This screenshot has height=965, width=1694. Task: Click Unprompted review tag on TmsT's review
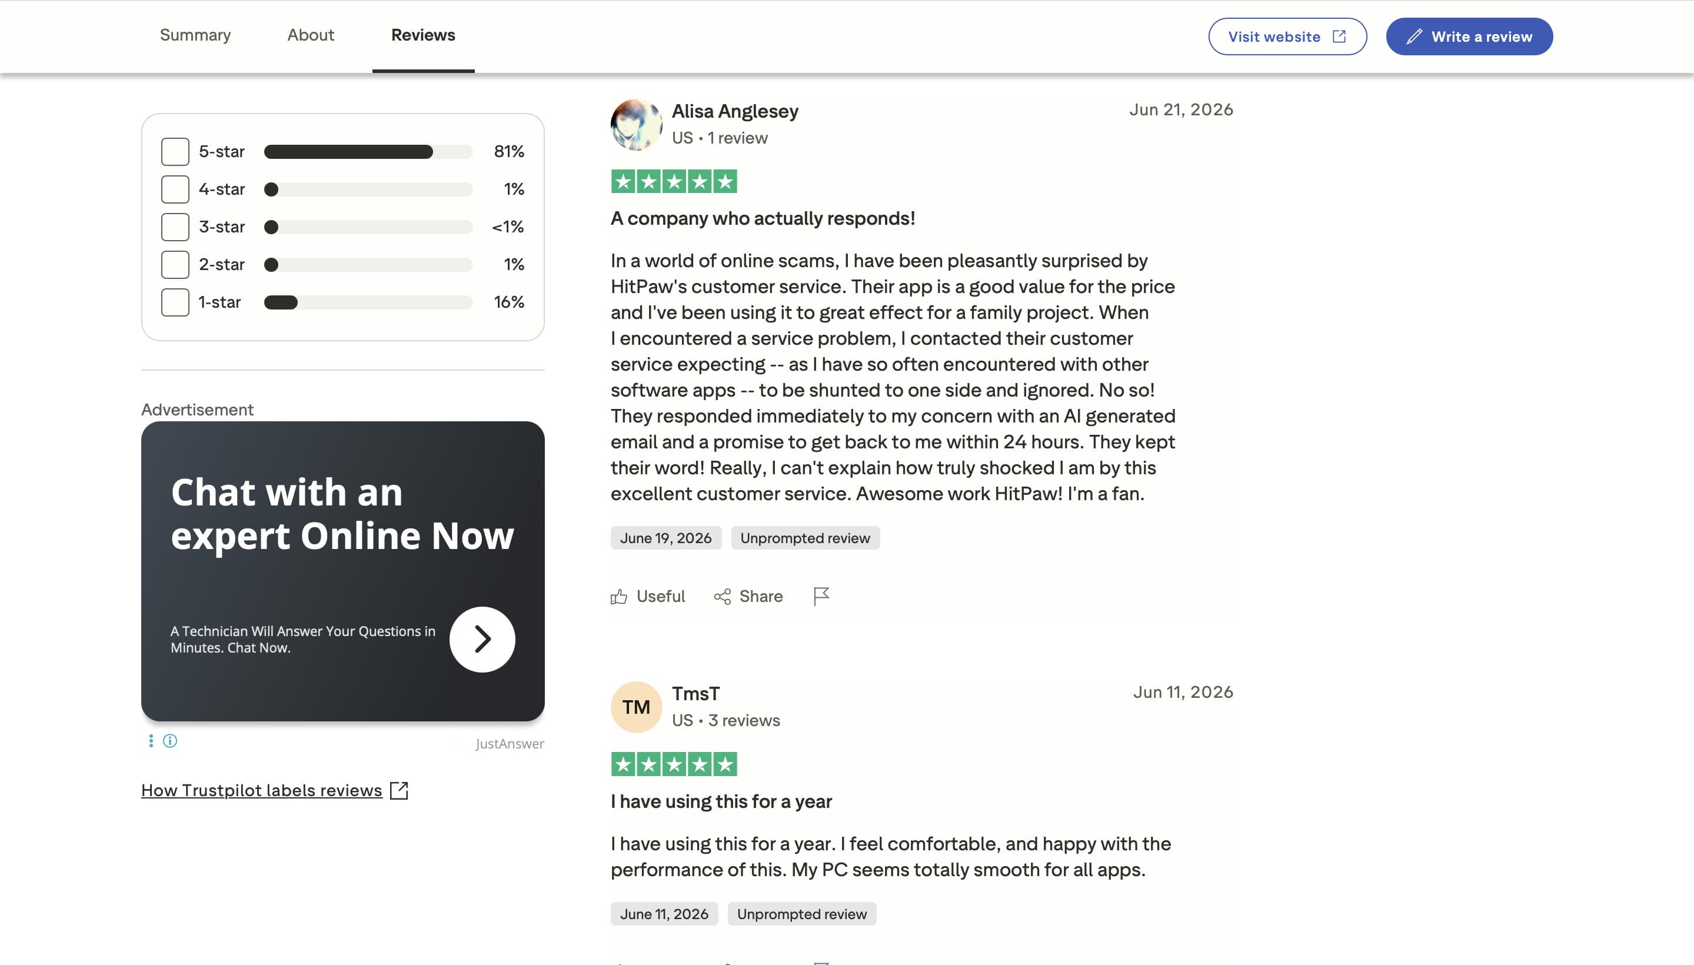802,914
